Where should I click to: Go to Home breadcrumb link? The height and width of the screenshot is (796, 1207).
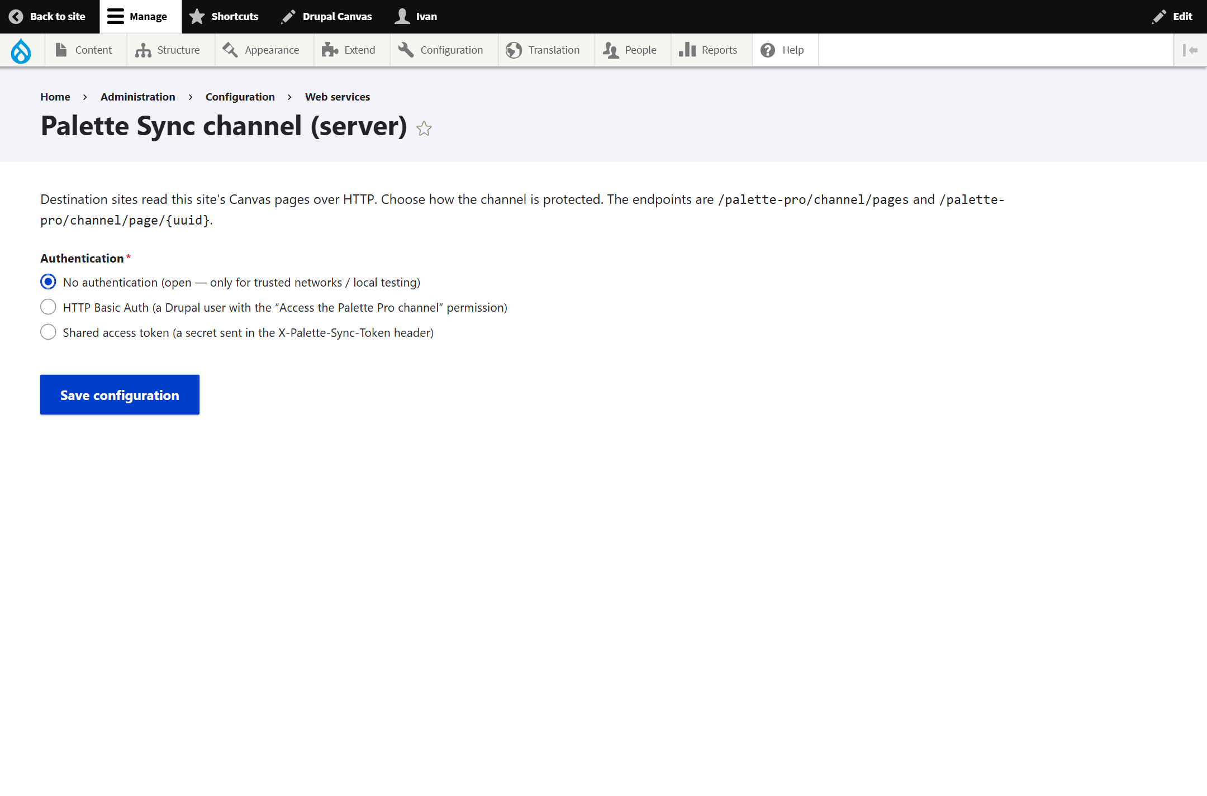click(x=55, y=97)
